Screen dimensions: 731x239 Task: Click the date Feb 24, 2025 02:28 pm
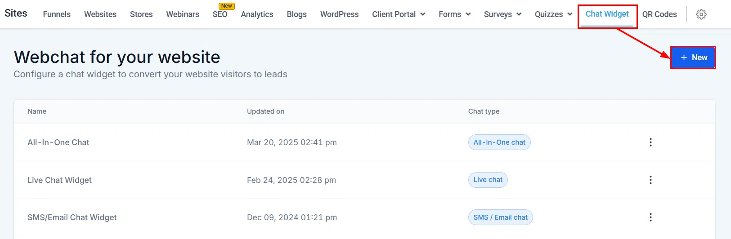coord(292,180)
